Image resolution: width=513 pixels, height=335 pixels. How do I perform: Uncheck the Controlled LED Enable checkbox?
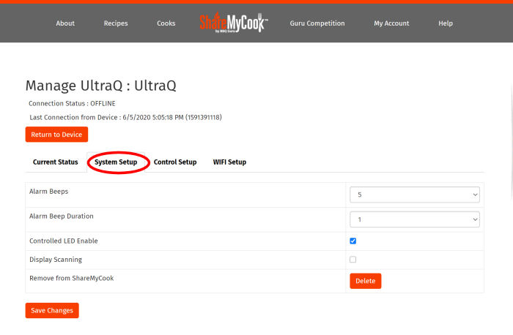point(353,241)
